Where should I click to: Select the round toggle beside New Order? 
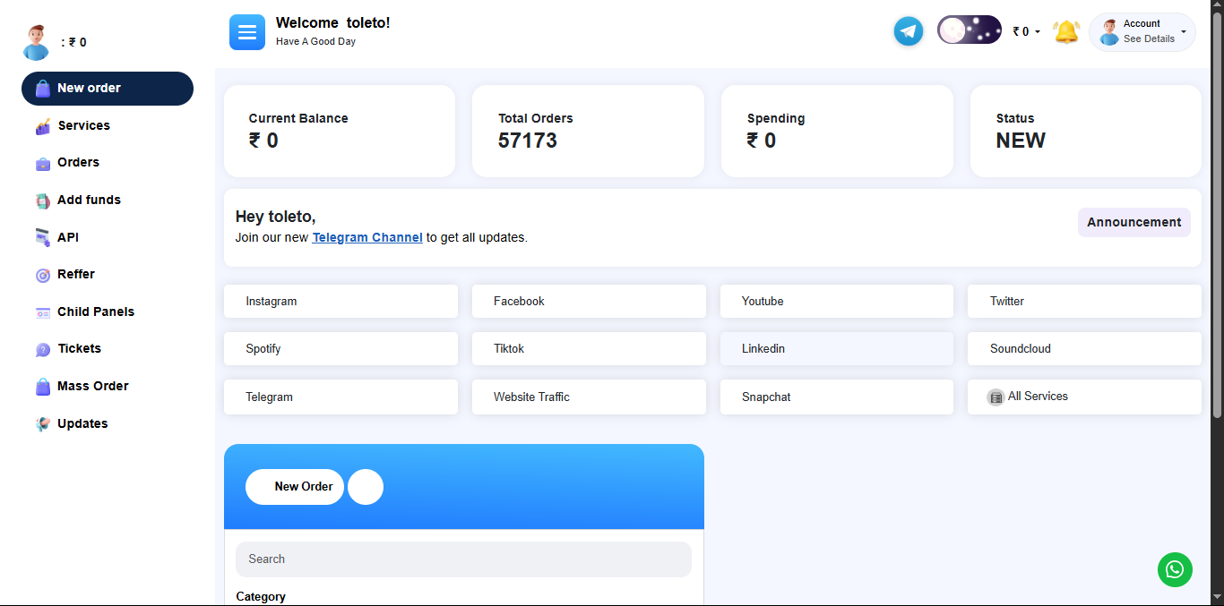[366, 487]
